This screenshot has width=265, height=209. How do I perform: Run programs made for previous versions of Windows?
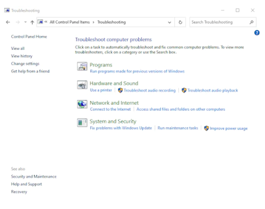tap(137, 71)
